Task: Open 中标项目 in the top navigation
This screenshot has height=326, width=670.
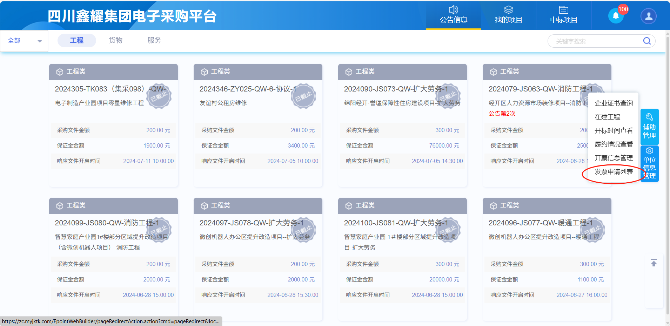Action: coord(563,15)
